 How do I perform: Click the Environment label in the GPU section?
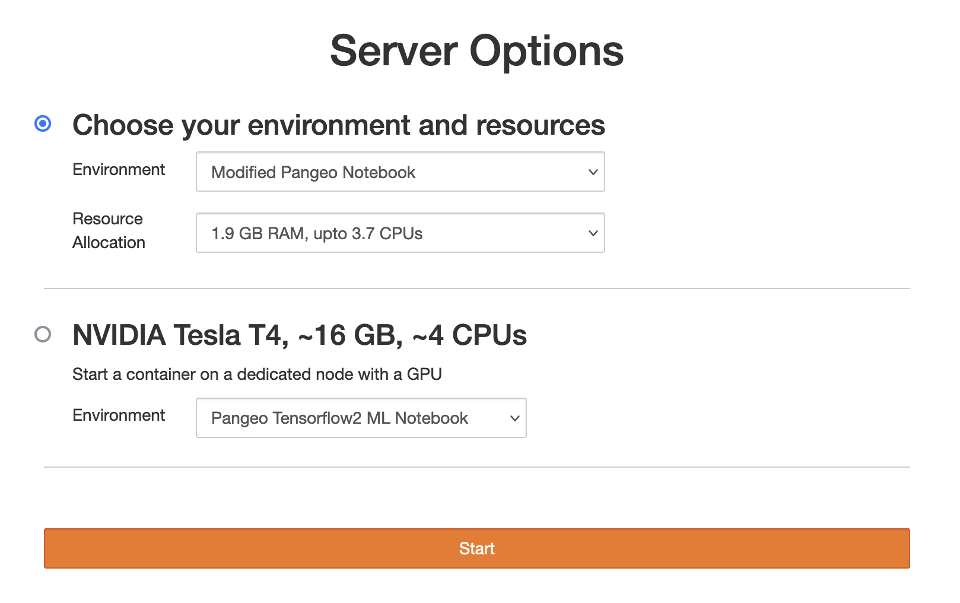(119, 415)
